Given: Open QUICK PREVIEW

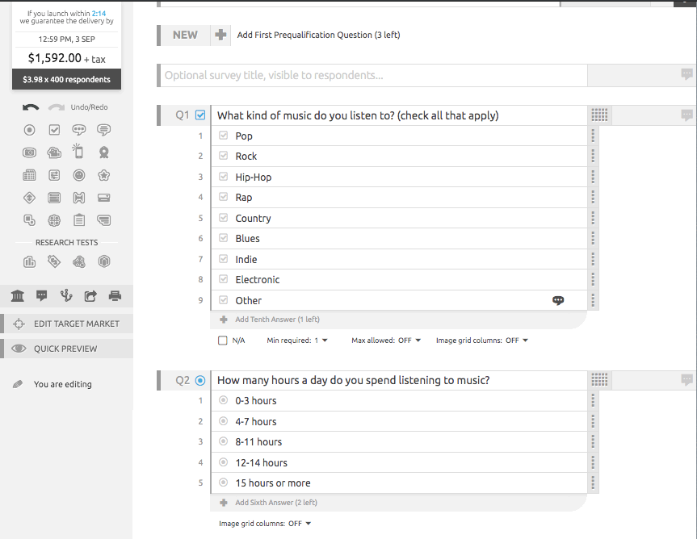Looking at the screenshot, I should click(67, 349).
